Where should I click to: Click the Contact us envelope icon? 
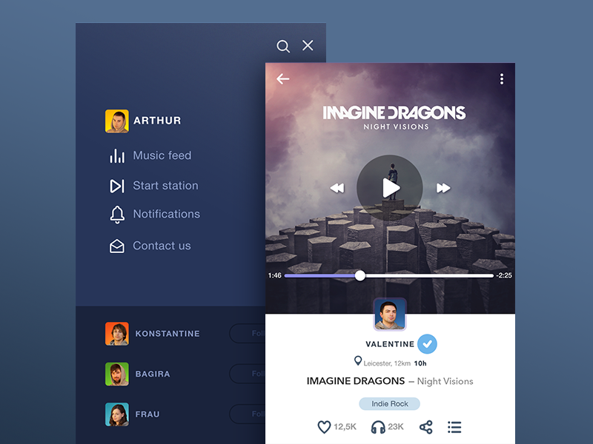pyautogui.click(x=117, y=246)
